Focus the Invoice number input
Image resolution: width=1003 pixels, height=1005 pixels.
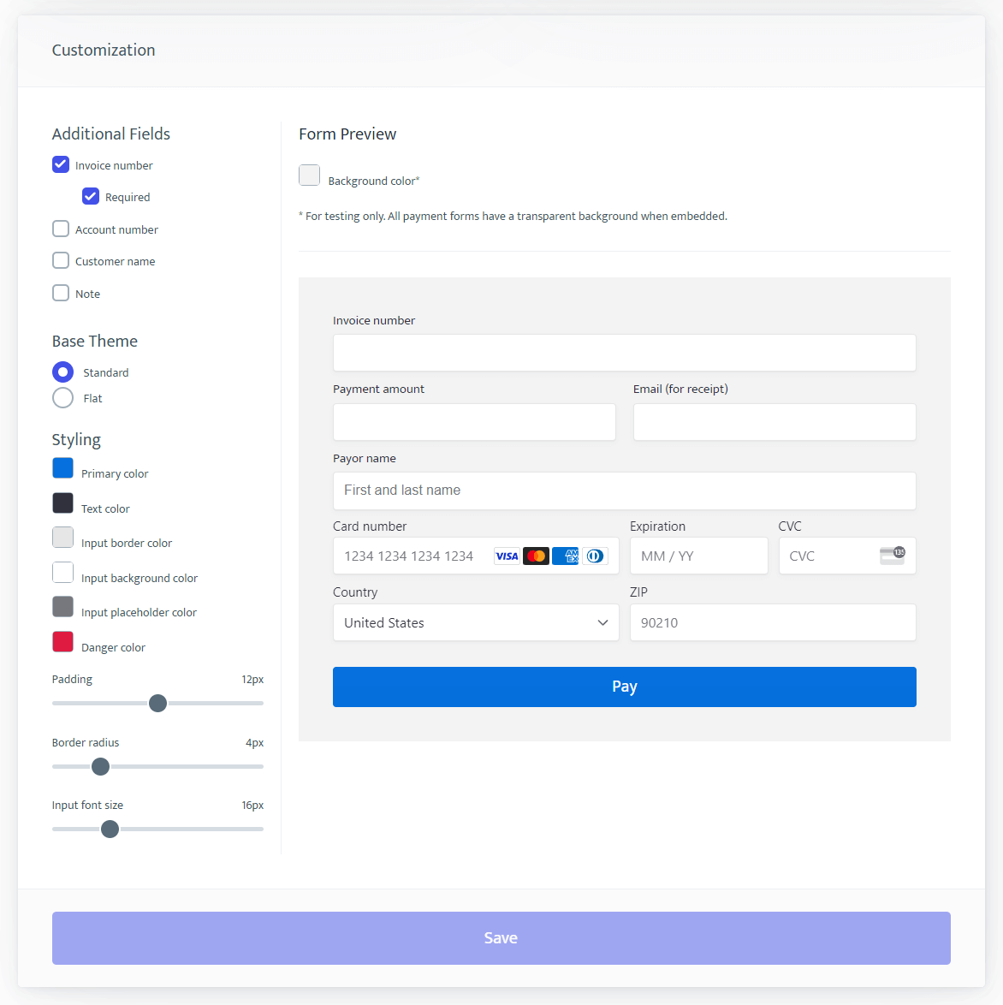(x=624, y=353)
